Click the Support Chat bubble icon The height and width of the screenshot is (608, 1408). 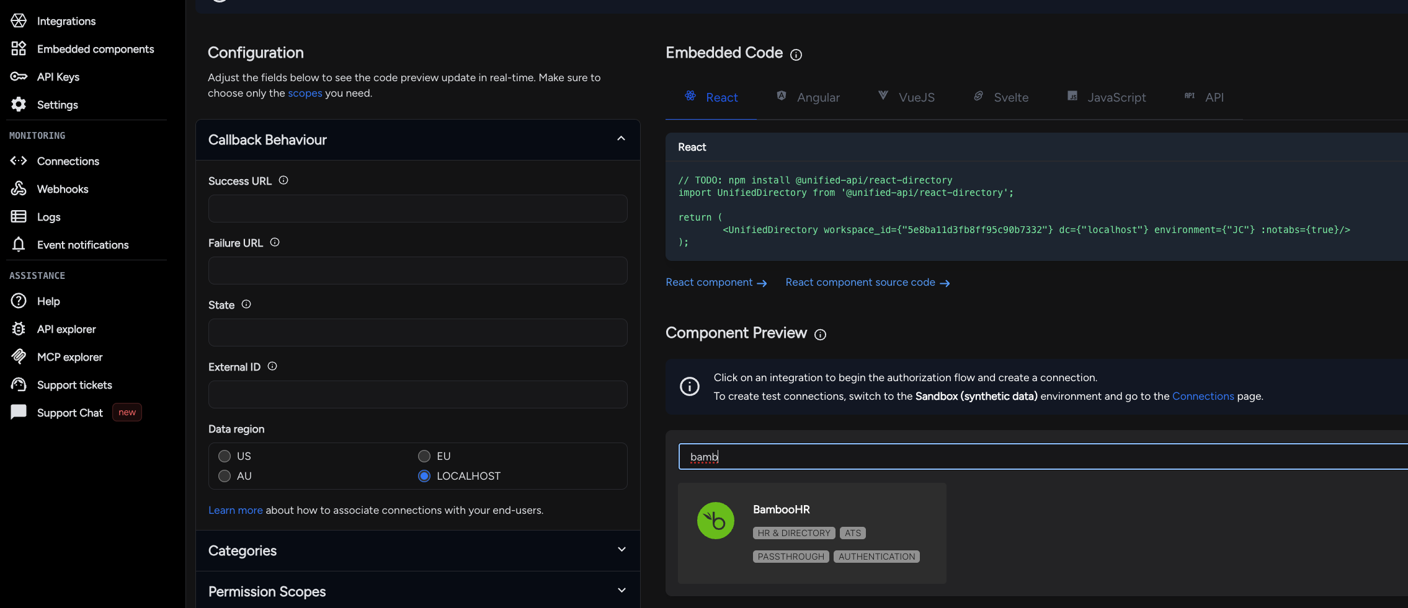(x=19, y=412)
